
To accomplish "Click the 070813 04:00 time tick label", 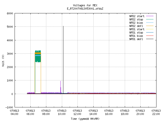I will pos(15,112).
